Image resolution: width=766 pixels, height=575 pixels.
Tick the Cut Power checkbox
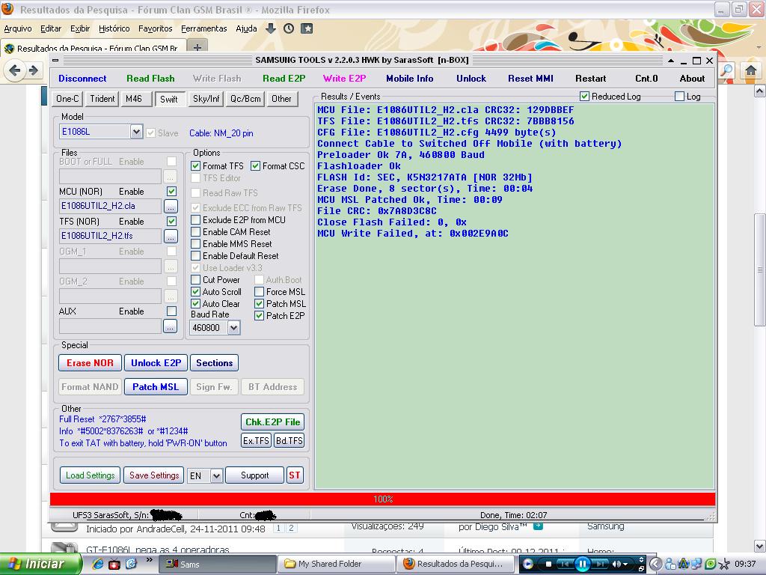coord(196,280)
